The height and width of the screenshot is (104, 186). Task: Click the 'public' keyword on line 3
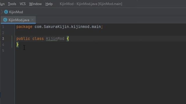23,39
